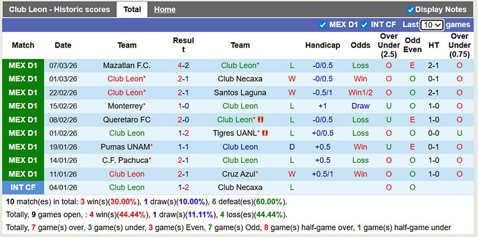Click the Odds column header

click(360, 45)
